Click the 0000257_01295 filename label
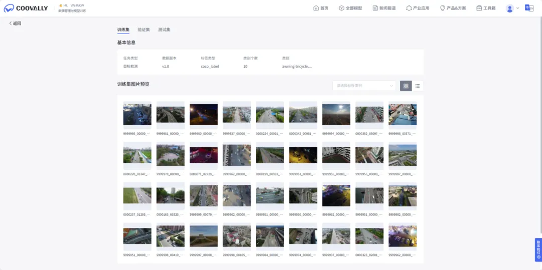Image resolution: width=542 pixels, height=270 pixels. click(137, 214)
